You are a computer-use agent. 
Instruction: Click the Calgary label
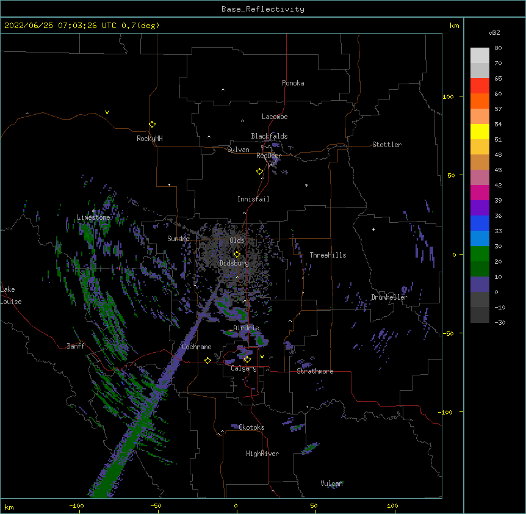coord(244,368)
